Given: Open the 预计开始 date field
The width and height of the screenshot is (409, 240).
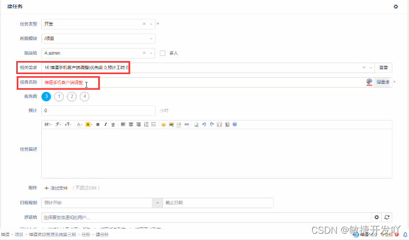Looking at the screenshot, I should (97, 203).
